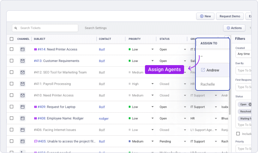Viewport: 258px width, 153px height.
Task: Click into the Search Tickets field
Action: (x=45, y=28)
